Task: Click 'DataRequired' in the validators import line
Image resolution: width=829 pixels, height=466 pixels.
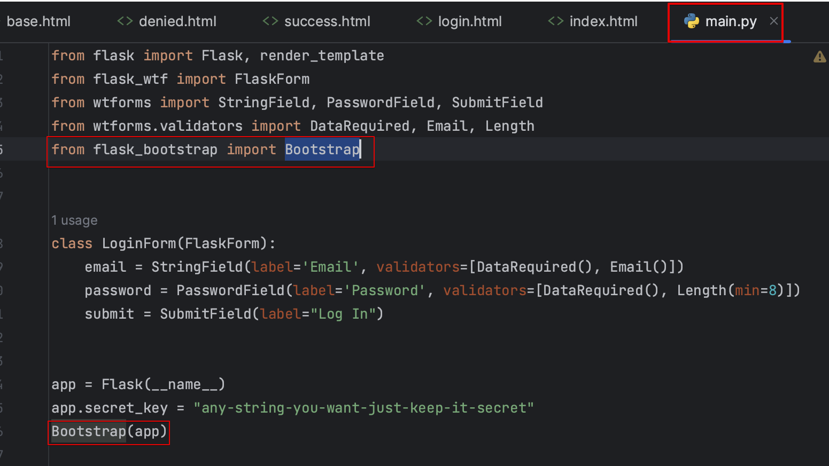Action: pos(360,126)
